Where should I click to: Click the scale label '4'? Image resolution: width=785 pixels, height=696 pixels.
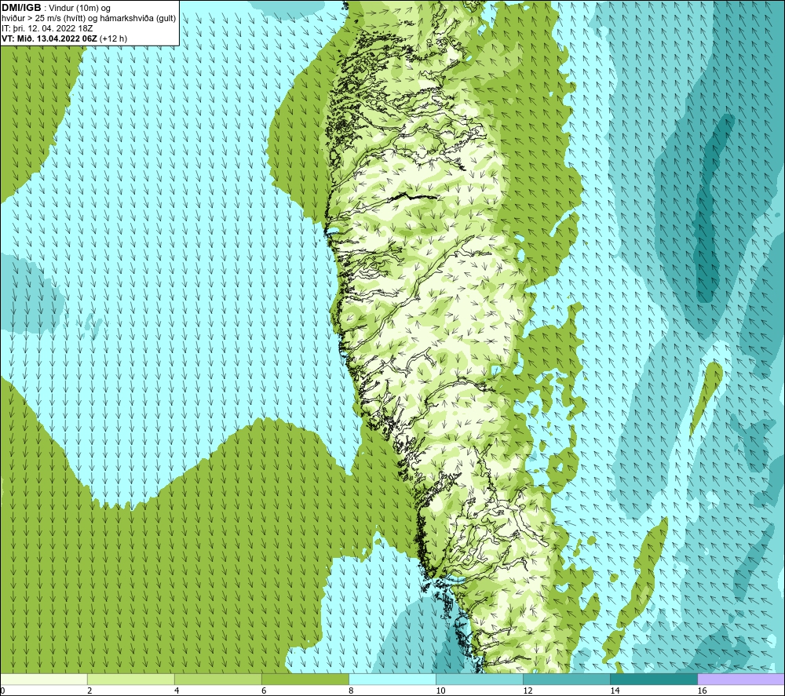pyautogui.click(x=177, y=691)
